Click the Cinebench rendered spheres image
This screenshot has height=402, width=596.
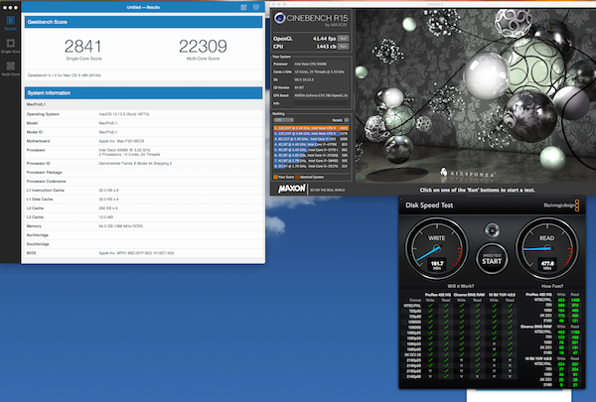476,95
